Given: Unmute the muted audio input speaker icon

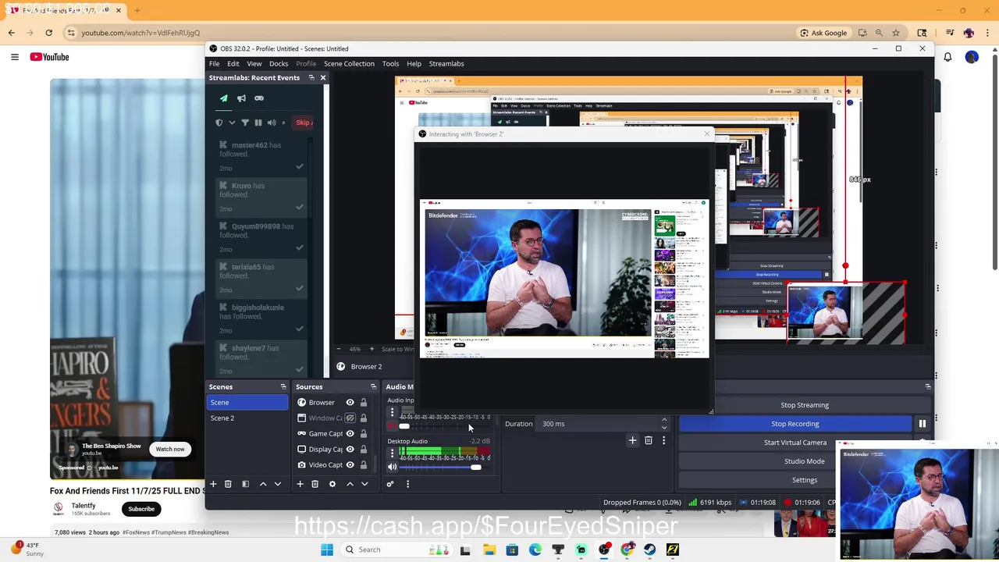Looking at the screenshot, I should [x=392, y=426].
